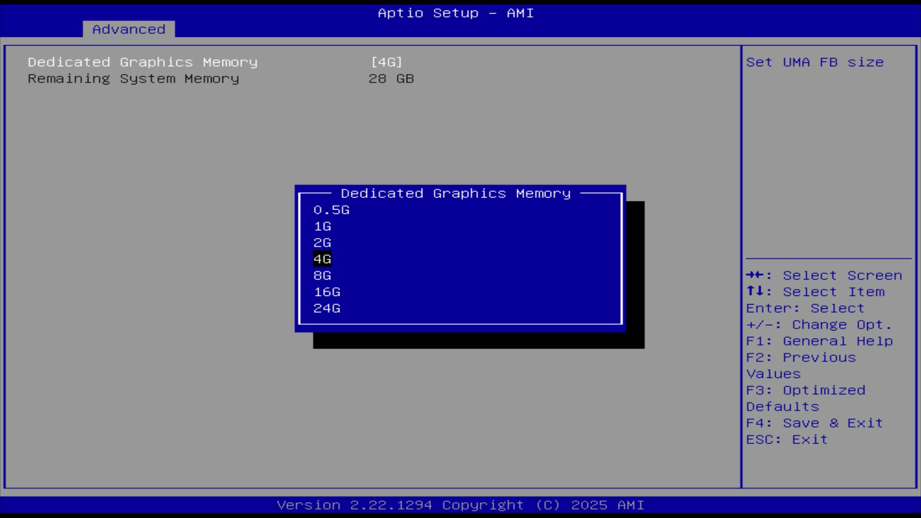This screenshot has height=518, width=921.
Task: Pick the 2G graphics memory option
Action: click(322, 243)
